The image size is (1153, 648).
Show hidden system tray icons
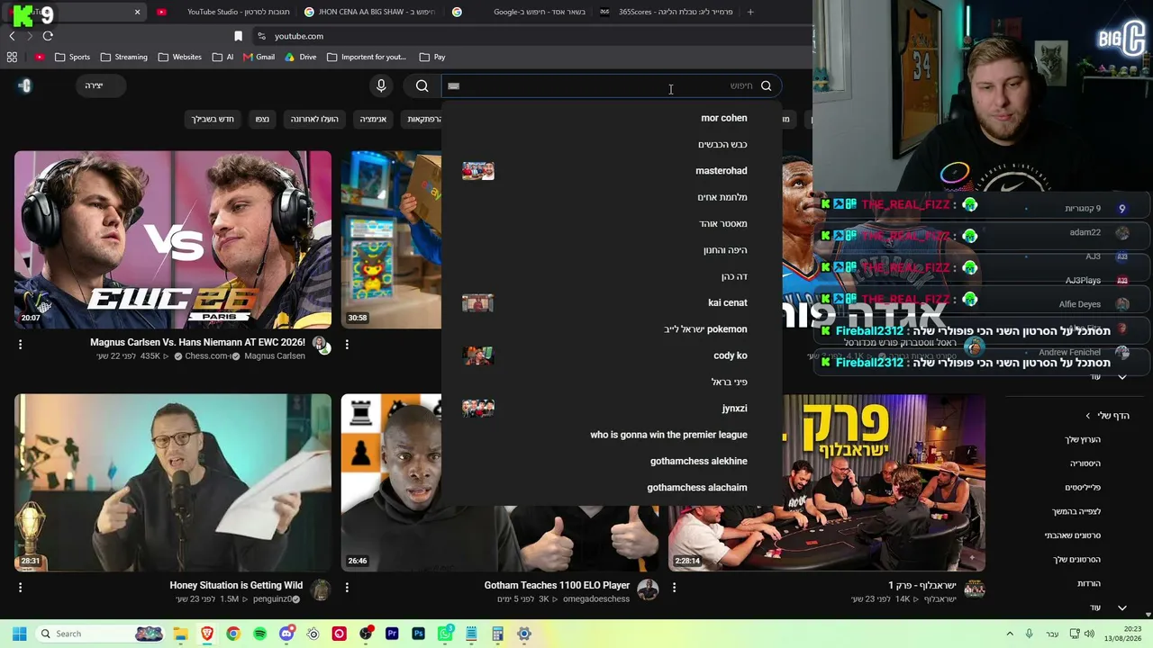click(x=1010, y=634)
